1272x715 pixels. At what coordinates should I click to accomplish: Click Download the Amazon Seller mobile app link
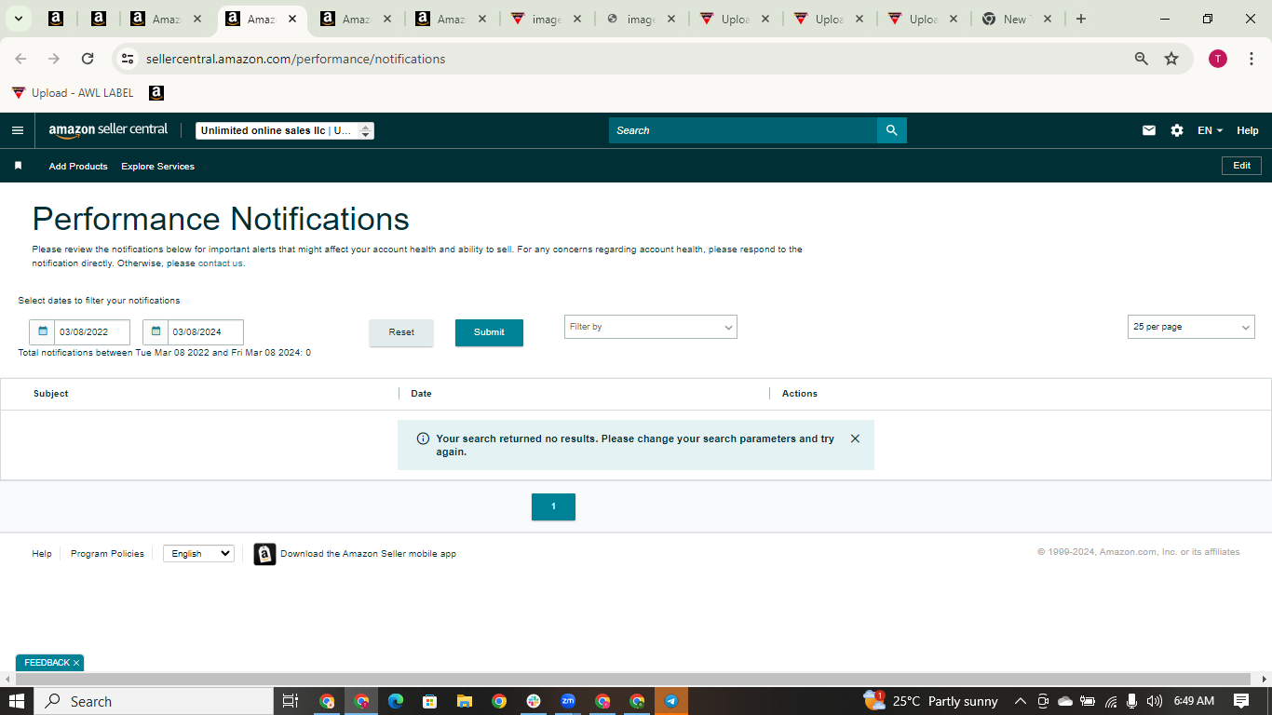[x=368, y=553]
